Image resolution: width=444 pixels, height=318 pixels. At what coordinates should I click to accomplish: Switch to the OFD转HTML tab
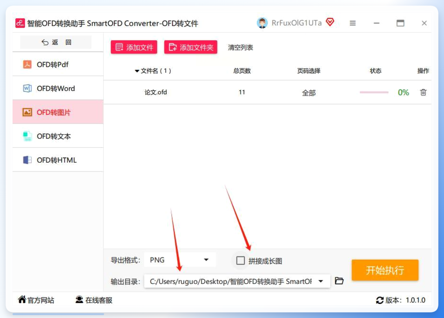click(58, 160)
